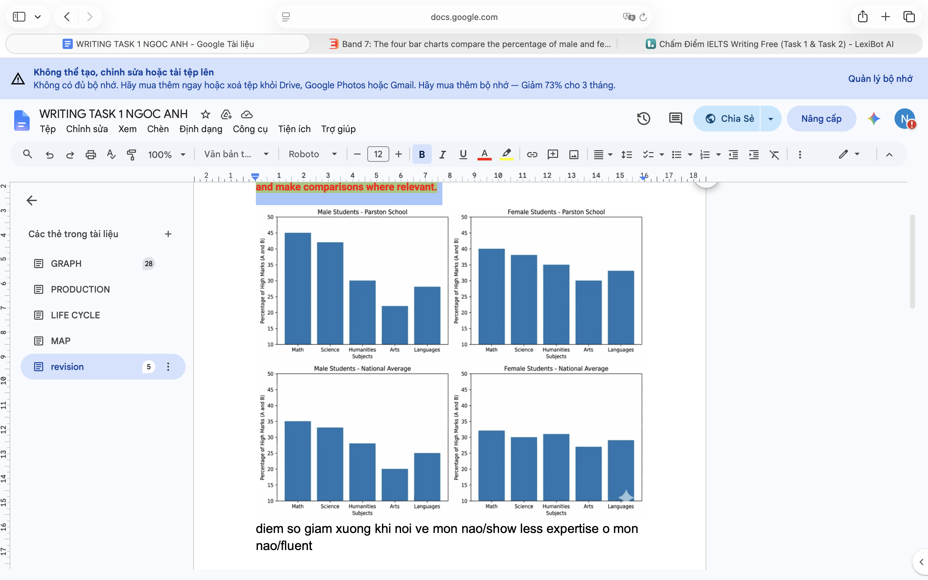Image resolution: width=928 pixels, height=580 pixels.
Task: Click the font size 12 field
Action: (378, 154)
